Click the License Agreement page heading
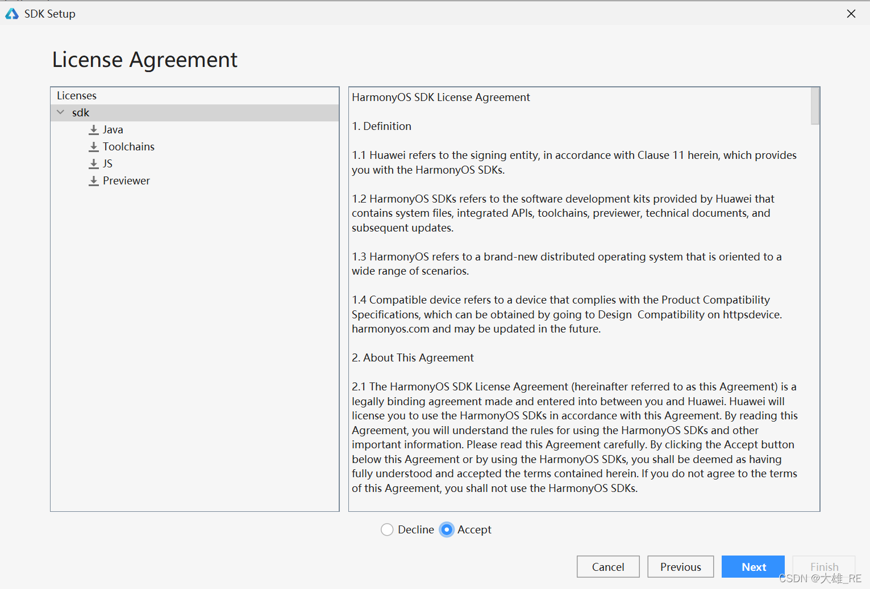870x589 pixels. click(x=145, y=60)
